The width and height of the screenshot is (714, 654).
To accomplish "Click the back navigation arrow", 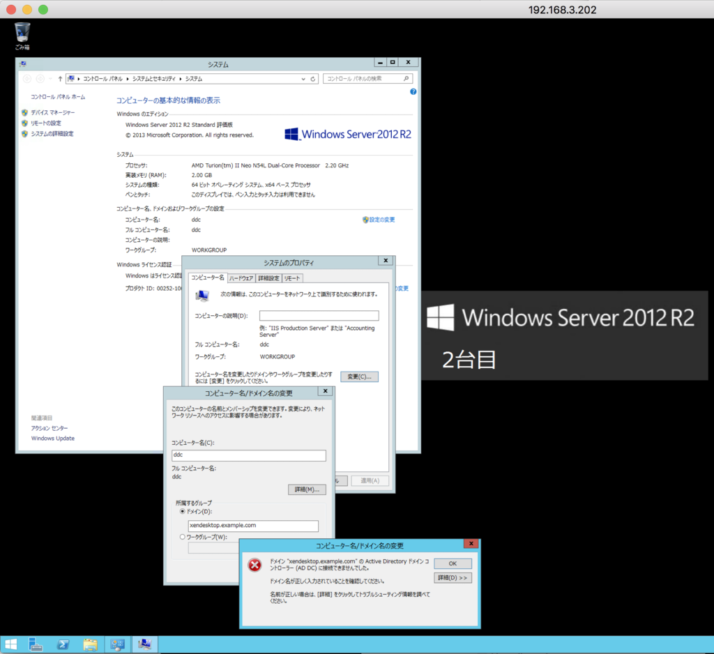I will [x=27, y=79].
